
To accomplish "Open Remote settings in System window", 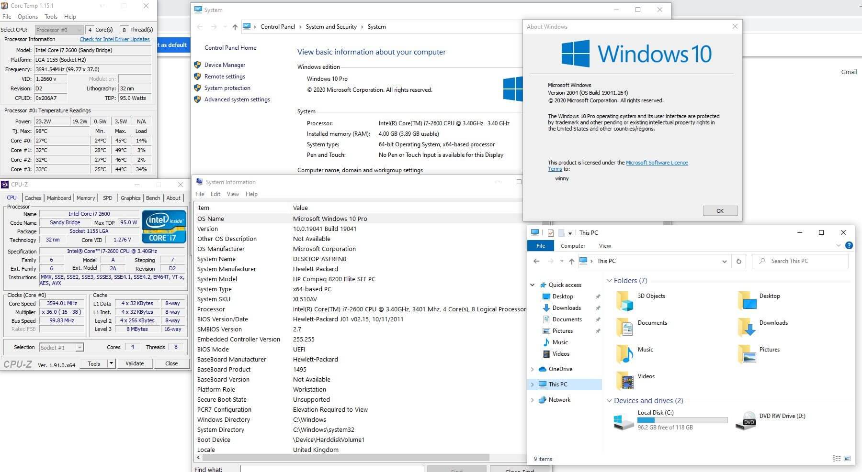I will [x=225, y=77].
